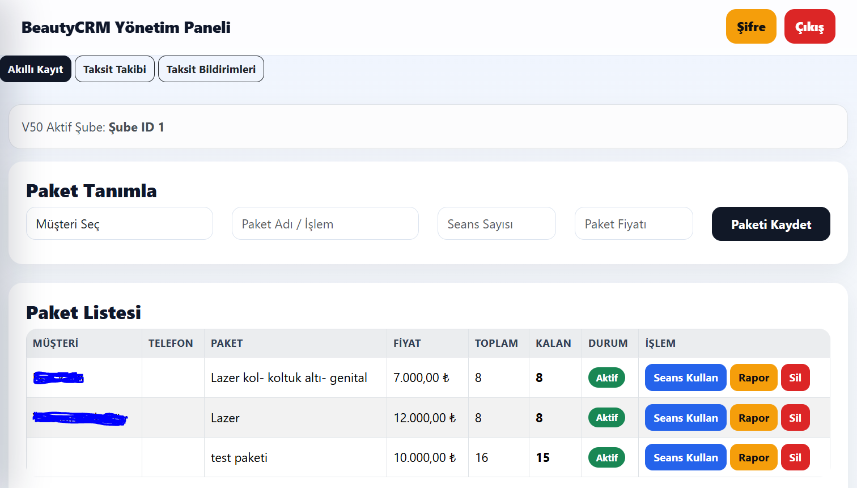This screenshot has width=857, height=488.
Task: Open Rapor for Lazer kol- koltuk altı- genital
Action: pyautogui.click(x=754, y=377)
